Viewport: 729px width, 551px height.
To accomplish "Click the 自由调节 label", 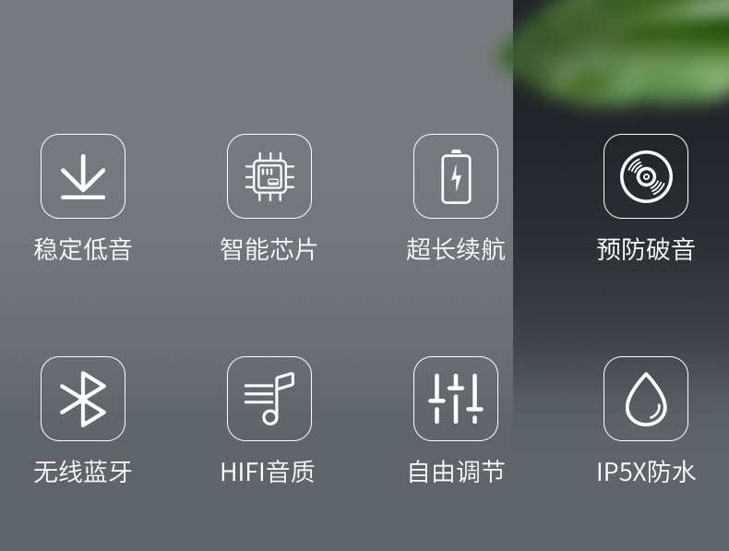I will 456,472.
